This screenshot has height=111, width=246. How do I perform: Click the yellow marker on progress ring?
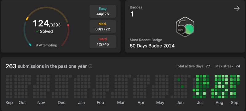pyautogui.click(x=27, y=19)
